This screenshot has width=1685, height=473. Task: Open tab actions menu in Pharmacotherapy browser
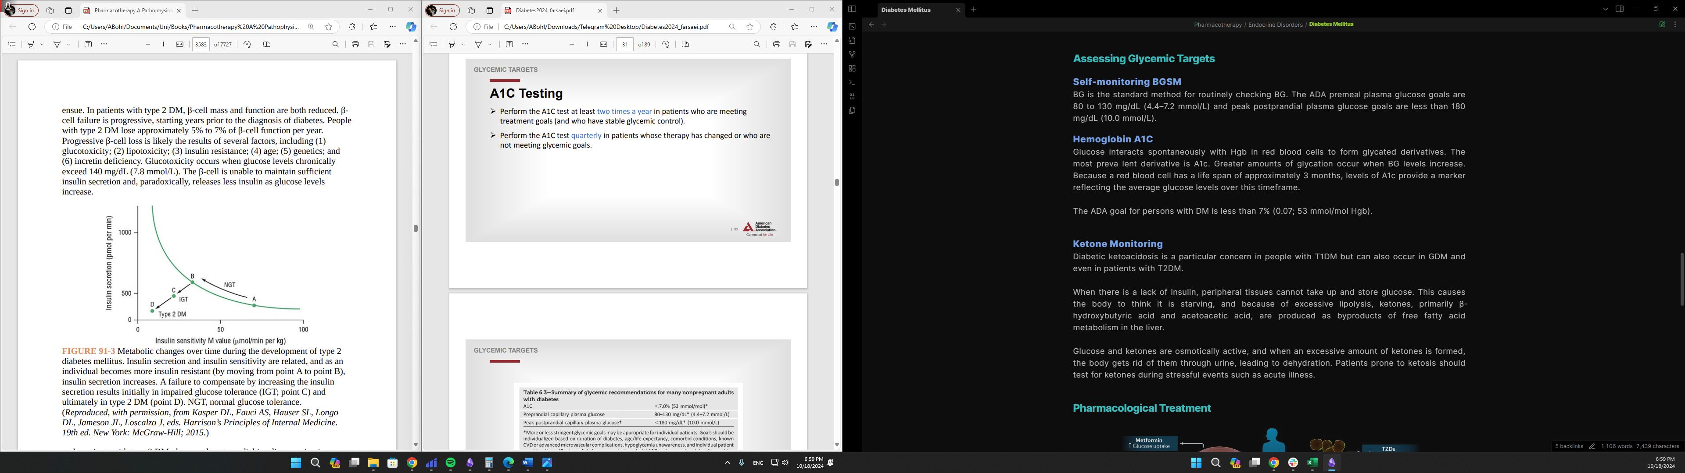[69, 11]
